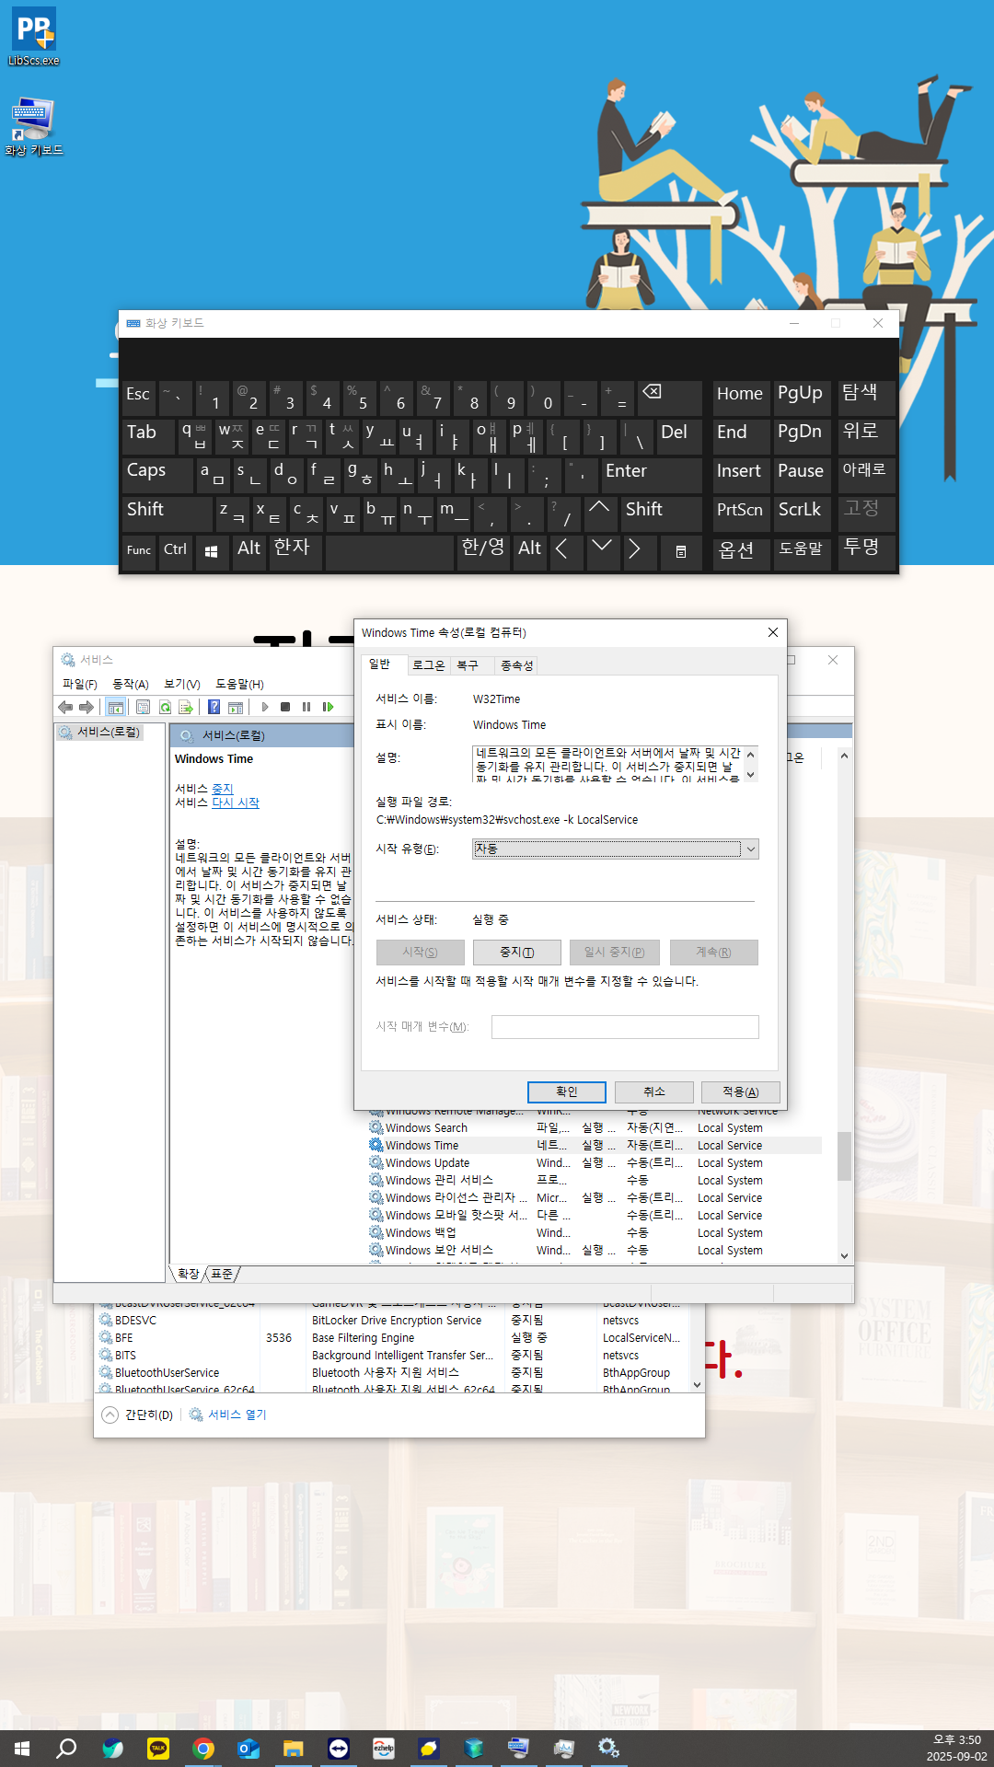Click the Refresh icon in Services toolbar
The image size is (994, 1767).
point(165,707)
